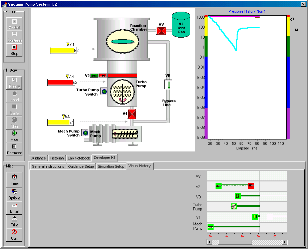Click the N2 Vent Gas tank
This screenshot has width=308, height=249.
(181, 25)
